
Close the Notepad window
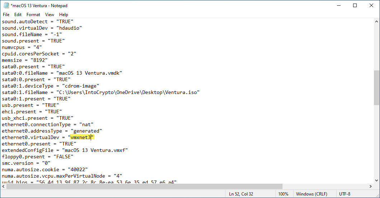(x=371, y=5)
